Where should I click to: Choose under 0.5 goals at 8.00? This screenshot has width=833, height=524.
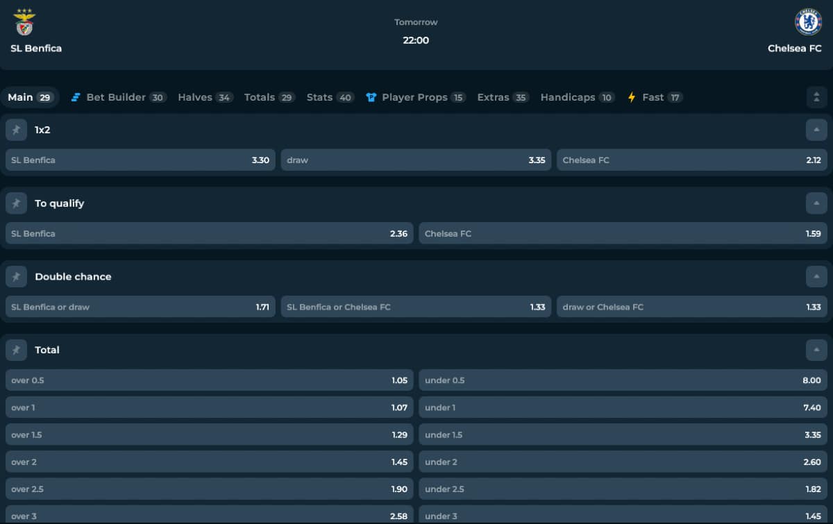click(623, 380)
